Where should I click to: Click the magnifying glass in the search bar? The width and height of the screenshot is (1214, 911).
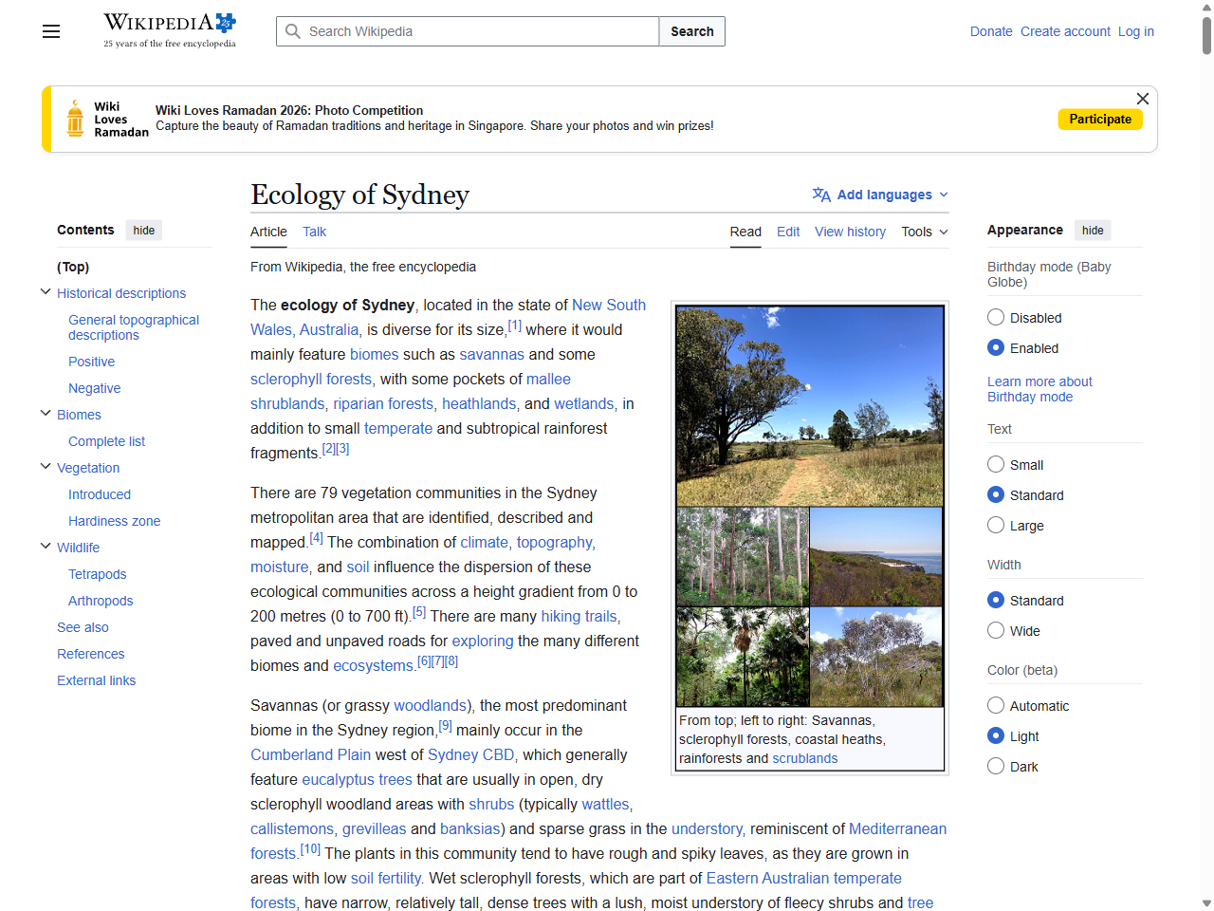click(x=294, y=30)
